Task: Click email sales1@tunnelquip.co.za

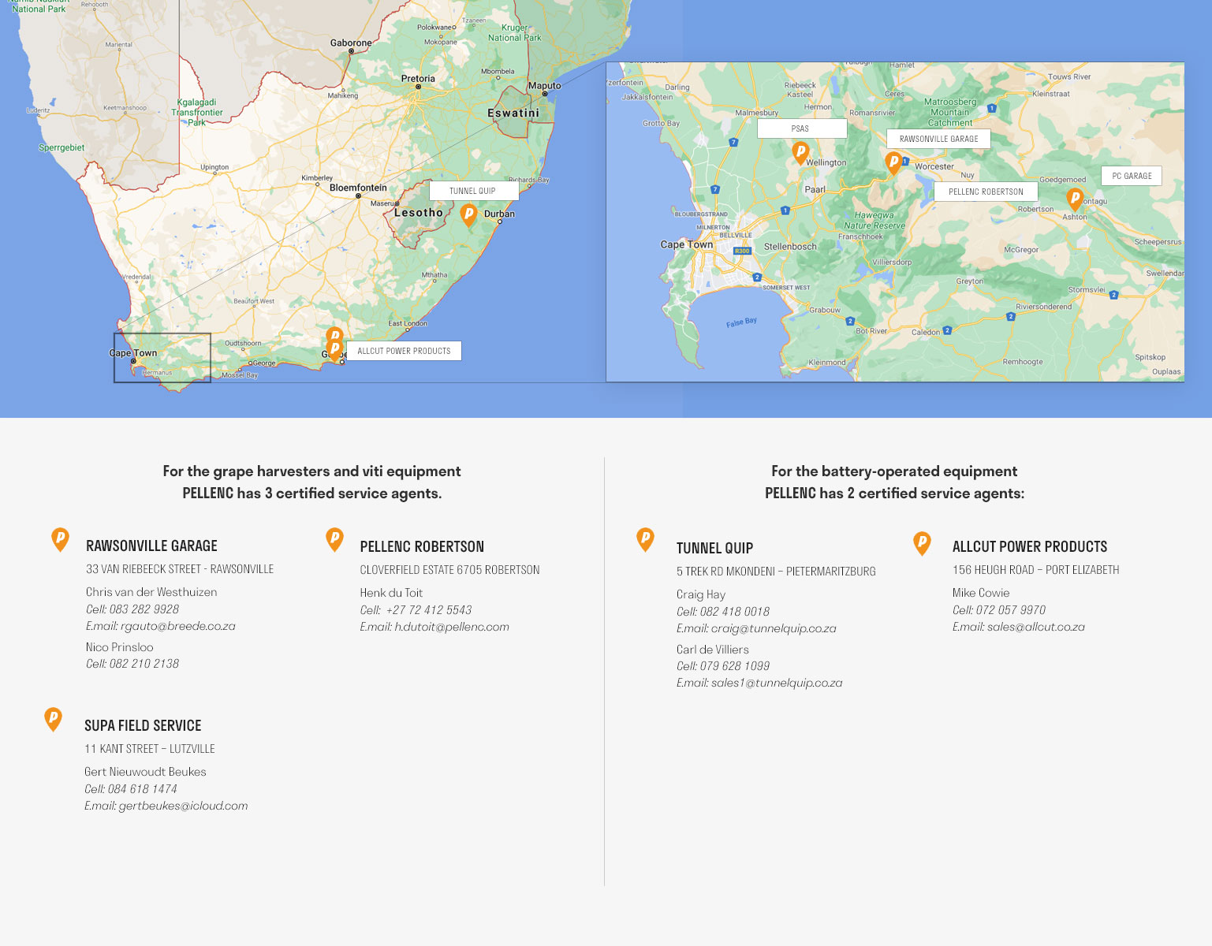Action: click(x=777, y=683)
